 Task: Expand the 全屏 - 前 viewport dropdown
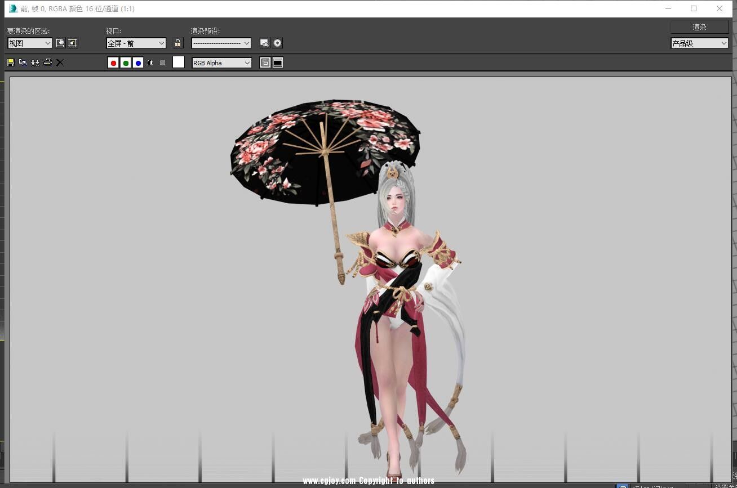click(136, 43)
